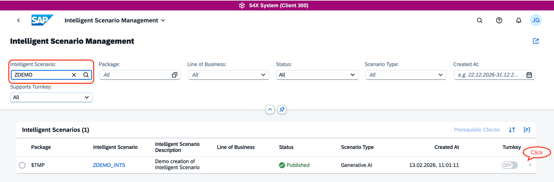Click the $TMP package cell

tap(38, 165)
